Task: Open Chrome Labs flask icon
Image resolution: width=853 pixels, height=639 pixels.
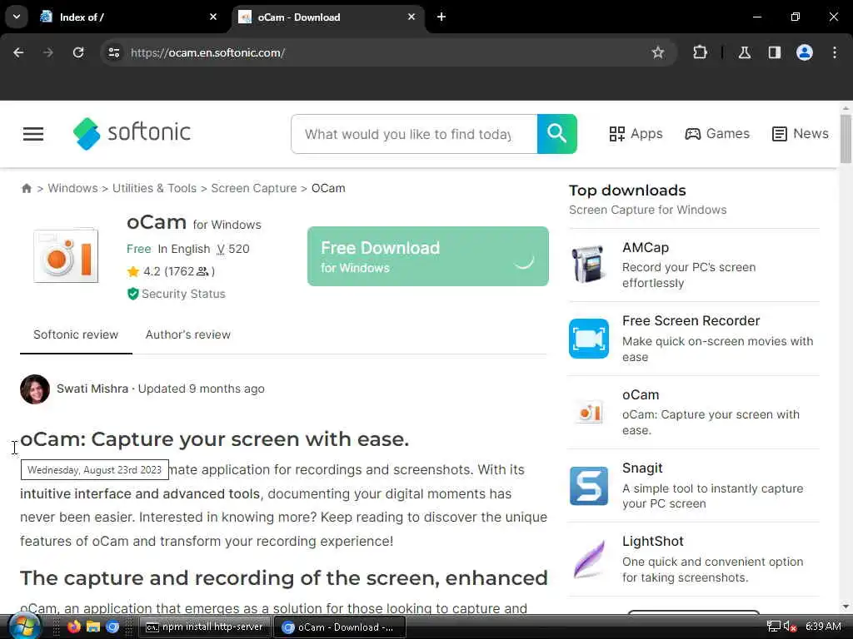Action: [745, 52]
